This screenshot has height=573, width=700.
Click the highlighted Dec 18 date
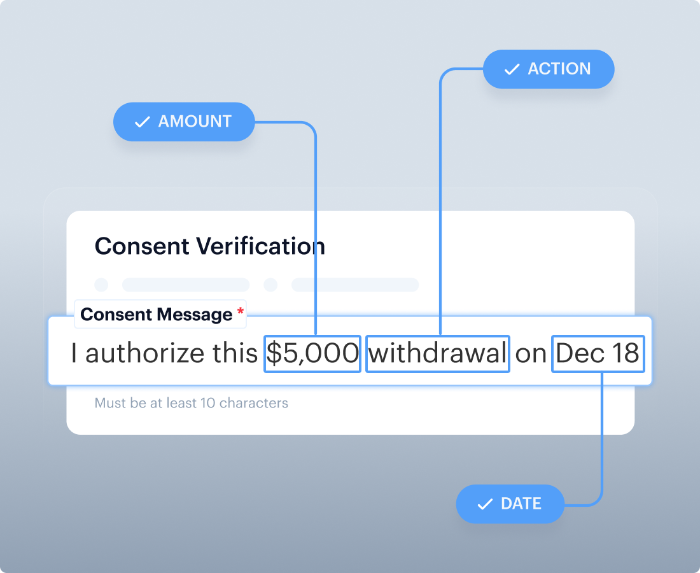tap(598, 354)
